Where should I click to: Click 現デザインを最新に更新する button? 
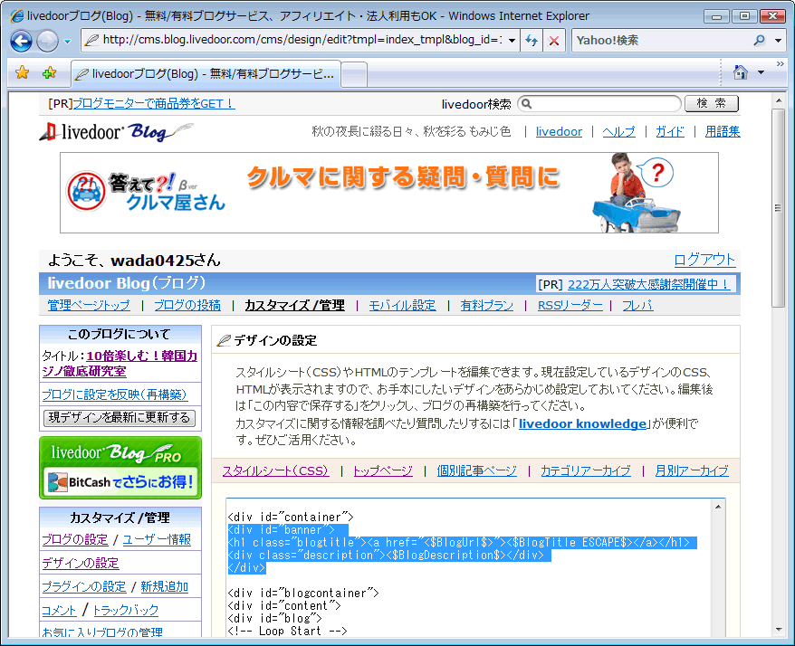[120, 417]
